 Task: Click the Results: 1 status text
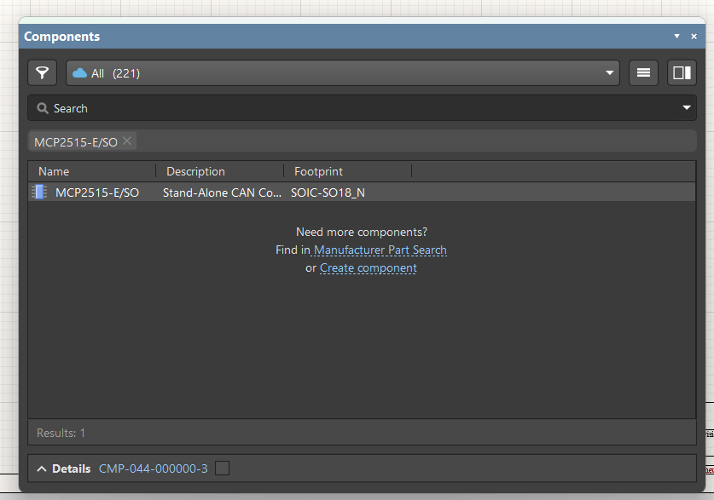pyautogui.click(x=61, y=433)
